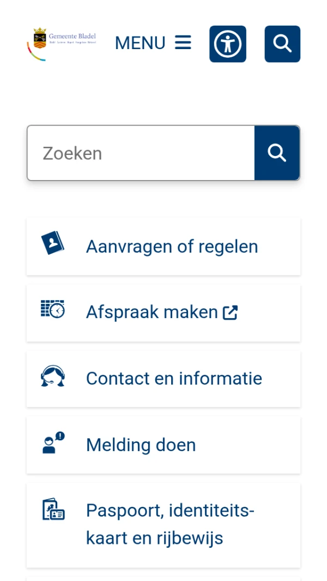Screen dimensions: 327x581
Task: Open Paspoort, identiteitskaart en rijbewijs link
Action: coord(170,525)
